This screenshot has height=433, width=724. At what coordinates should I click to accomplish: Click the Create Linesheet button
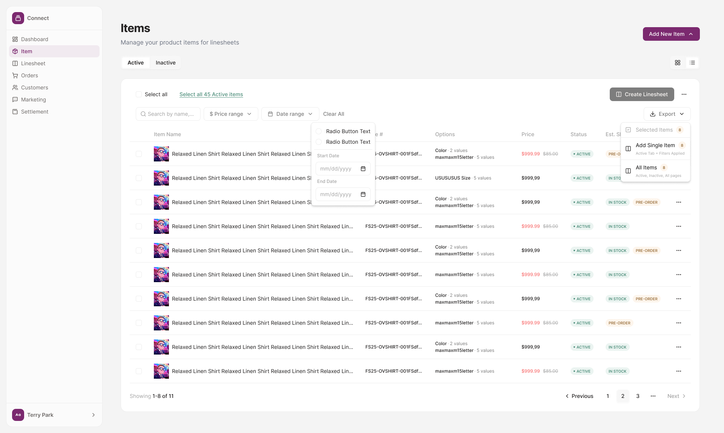pos(642,94)
